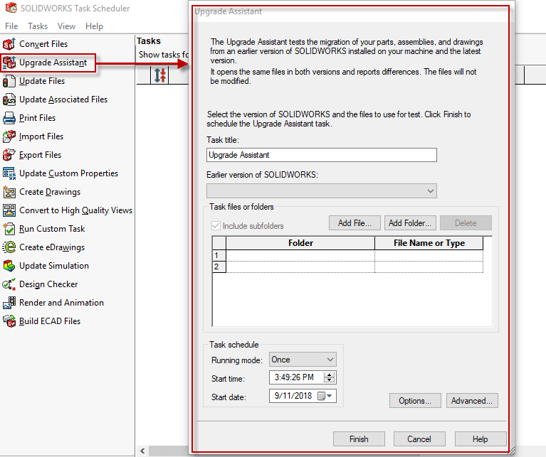Click the Build ECAD Files icon
This screenshot has height=457, width=546.
coord(9,321)
